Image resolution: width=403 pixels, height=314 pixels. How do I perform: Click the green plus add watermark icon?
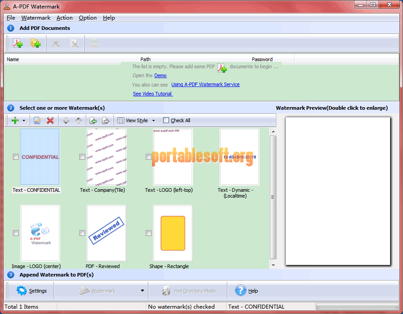tap(15, 120)
